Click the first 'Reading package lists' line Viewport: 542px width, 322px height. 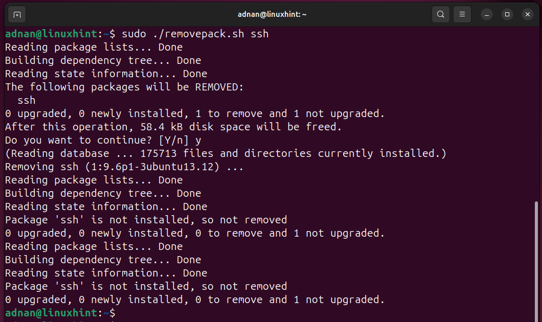(94, 47)
